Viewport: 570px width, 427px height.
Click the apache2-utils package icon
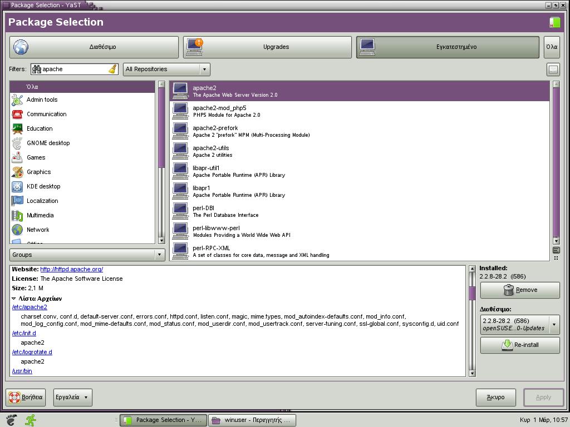(x=180, y=151)
